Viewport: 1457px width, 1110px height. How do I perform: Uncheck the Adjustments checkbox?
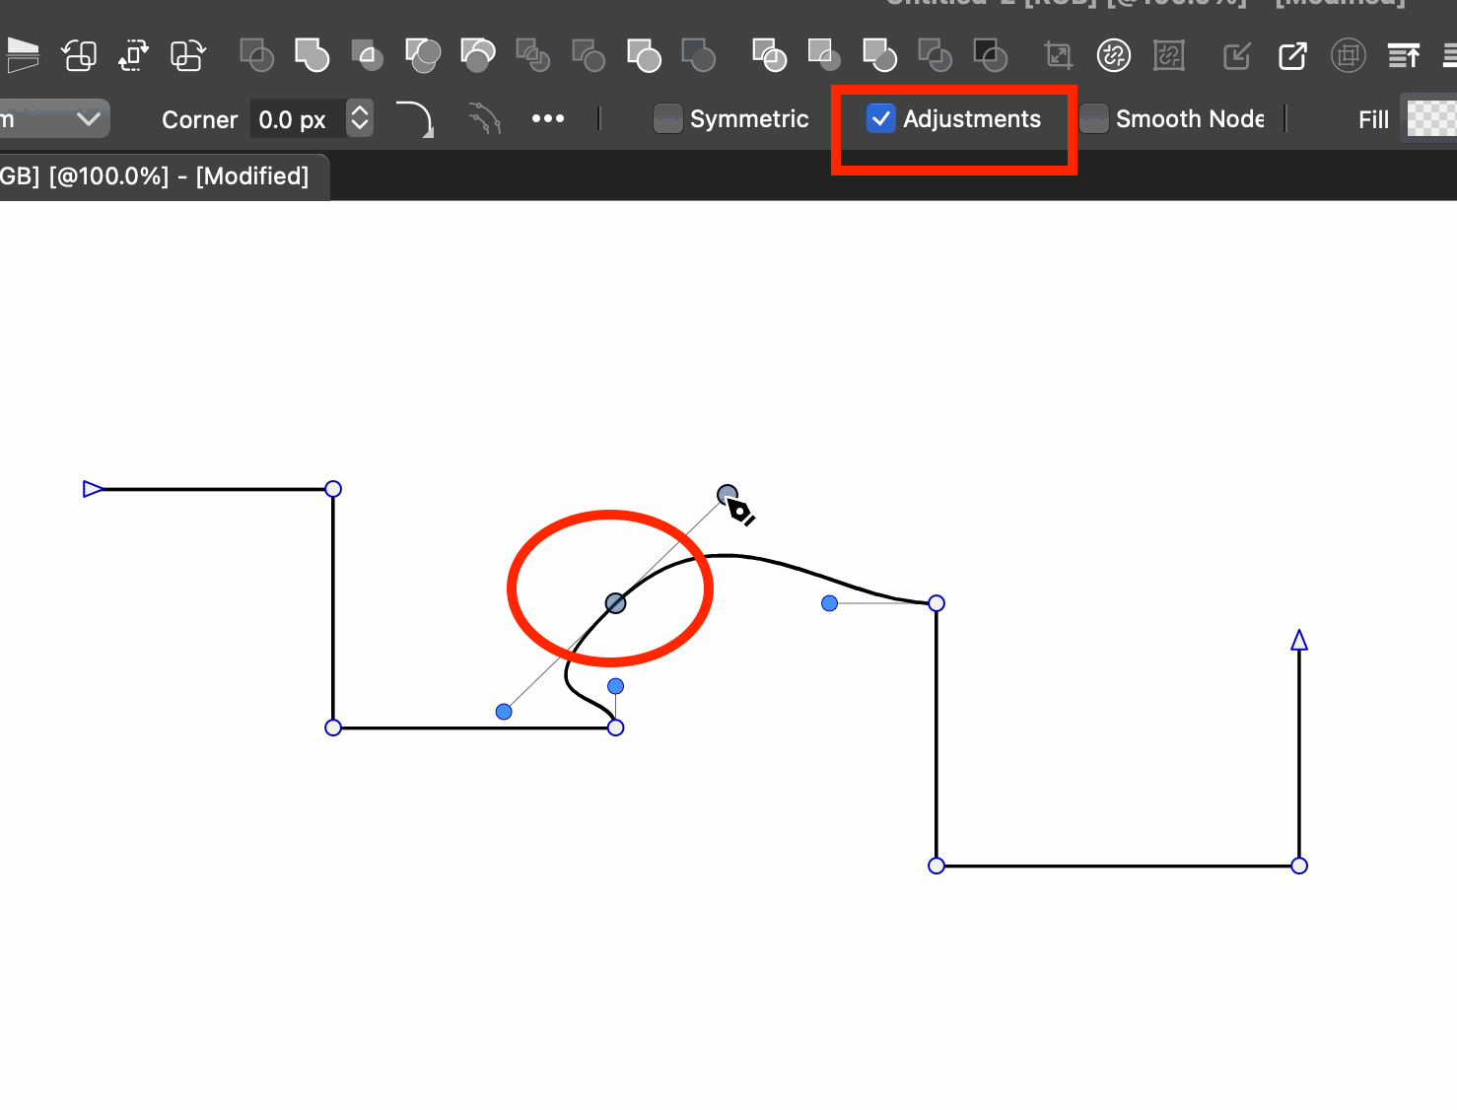click(x=880, y=119)
